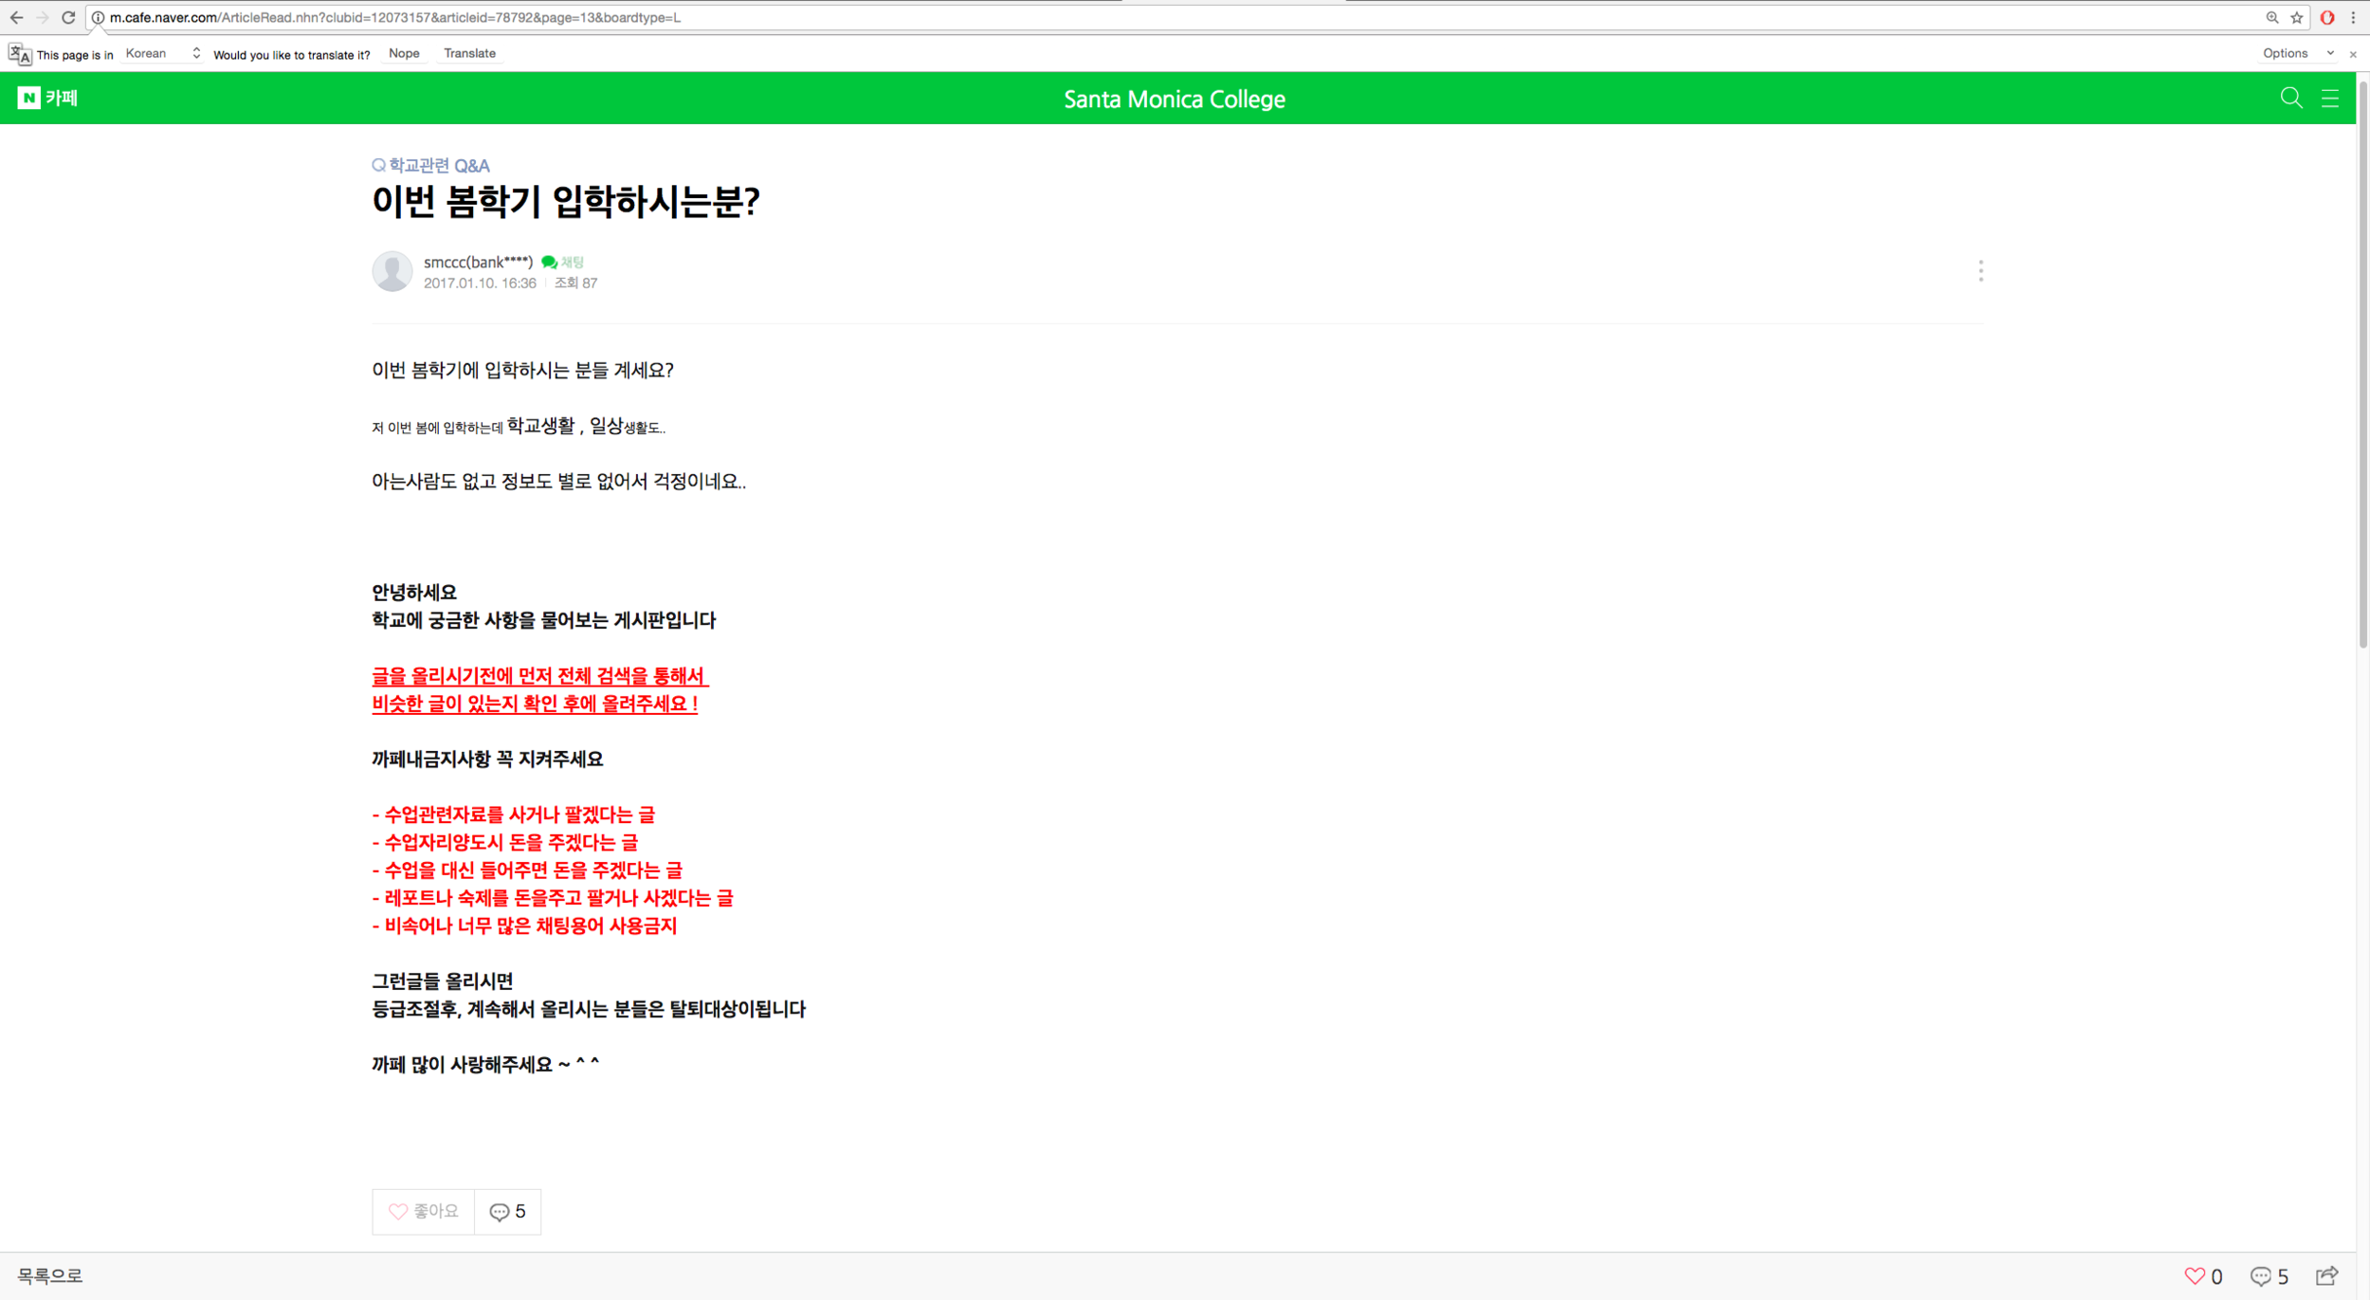The image size is (2370, 1300).
Task: Click Nope to decline translation
Action: (x=404, y=54)
